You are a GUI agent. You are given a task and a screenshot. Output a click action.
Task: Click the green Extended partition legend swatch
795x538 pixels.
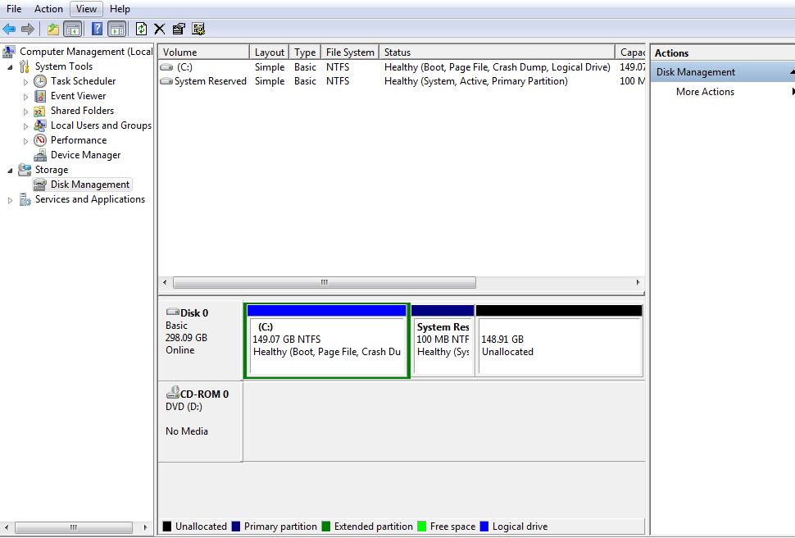click(326, 527)
